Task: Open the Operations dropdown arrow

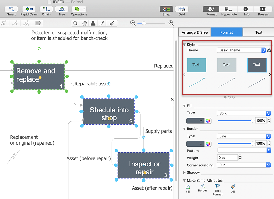Action: click(x=84, y=9)
